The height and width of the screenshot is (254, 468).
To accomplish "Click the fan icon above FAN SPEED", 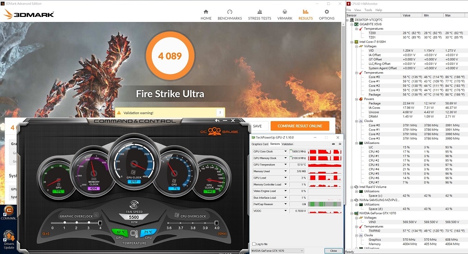I will (x=134, y=205).
